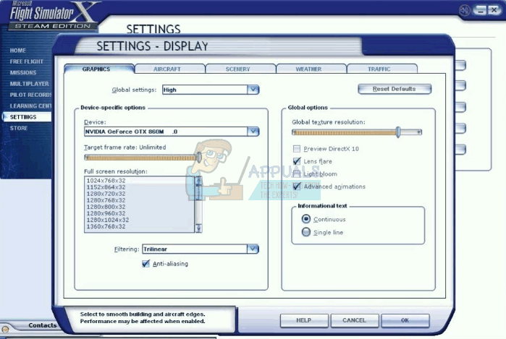Click the CANCEL button
Image resolution: width=506 pixels, height=339 pixels.
coord(354,320)
